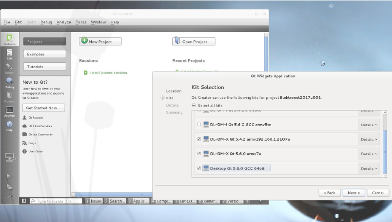Click the Location step in wizard

pos(174,91)
